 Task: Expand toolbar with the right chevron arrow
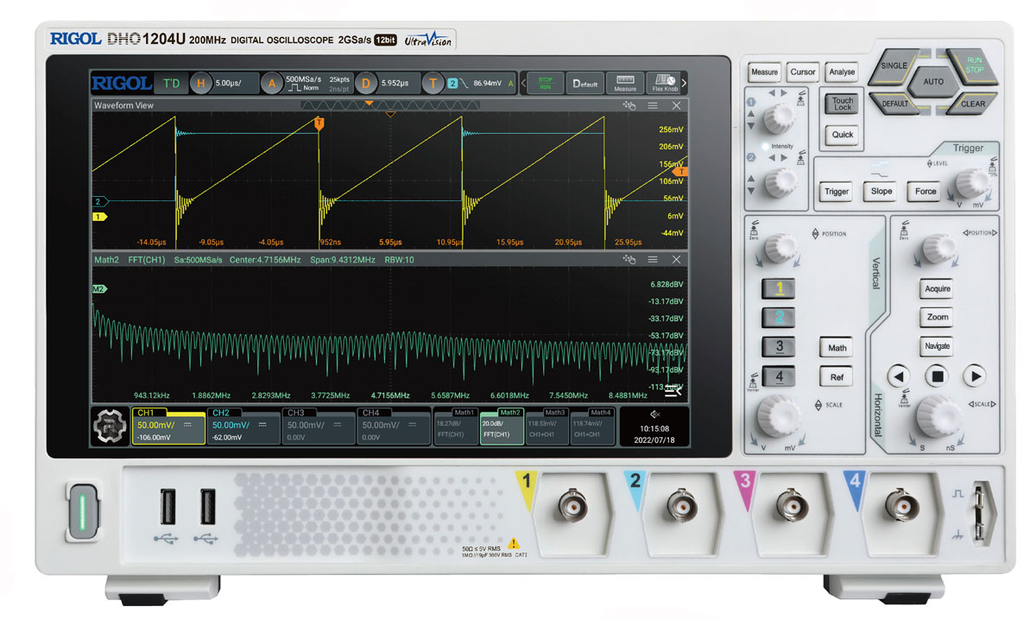tap(684, 83)
